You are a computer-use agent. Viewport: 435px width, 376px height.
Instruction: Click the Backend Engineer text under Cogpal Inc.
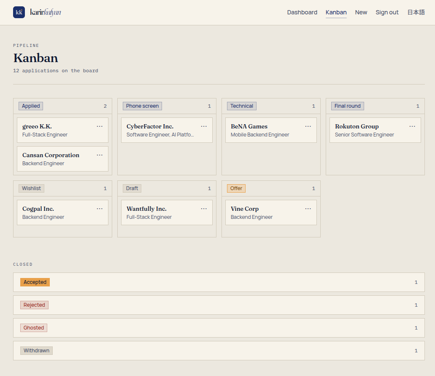click(x=43, y=217)
